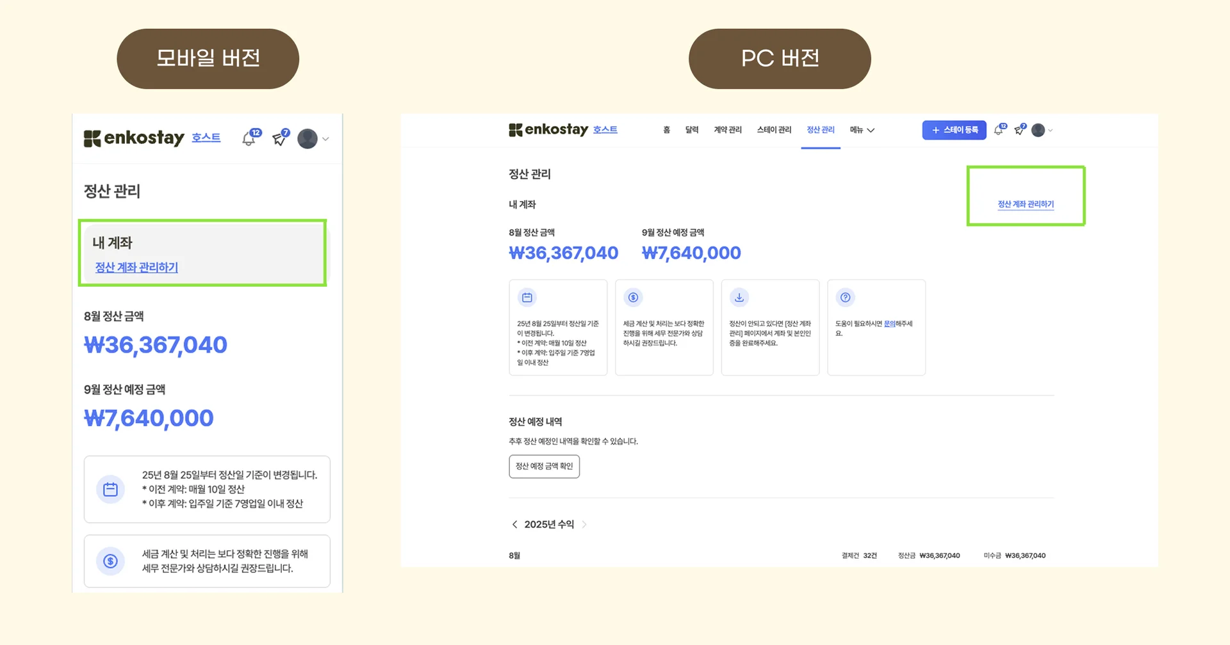Open the megaphone announcements icon in PC header
This screenshot has height=645, width=1230.
1019,130
